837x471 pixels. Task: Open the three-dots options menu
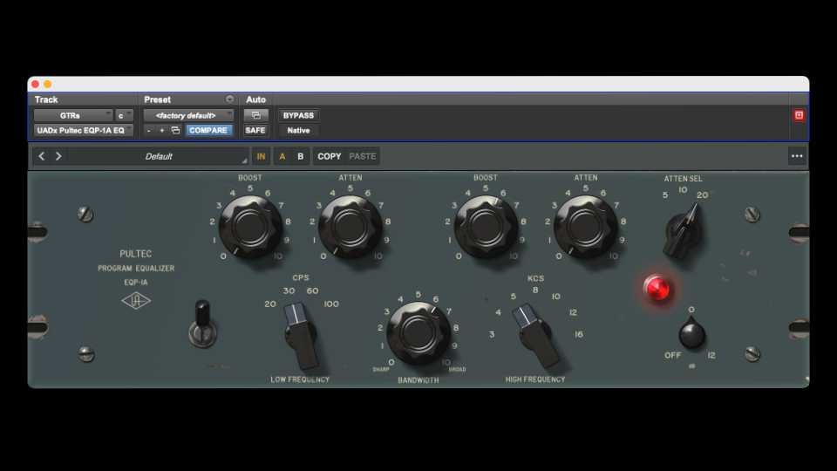point(797,156)
